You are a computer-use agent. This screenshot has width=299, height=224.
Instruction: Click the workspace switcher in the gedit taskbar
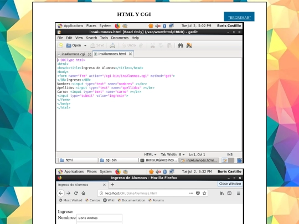(x=228, y=160)
